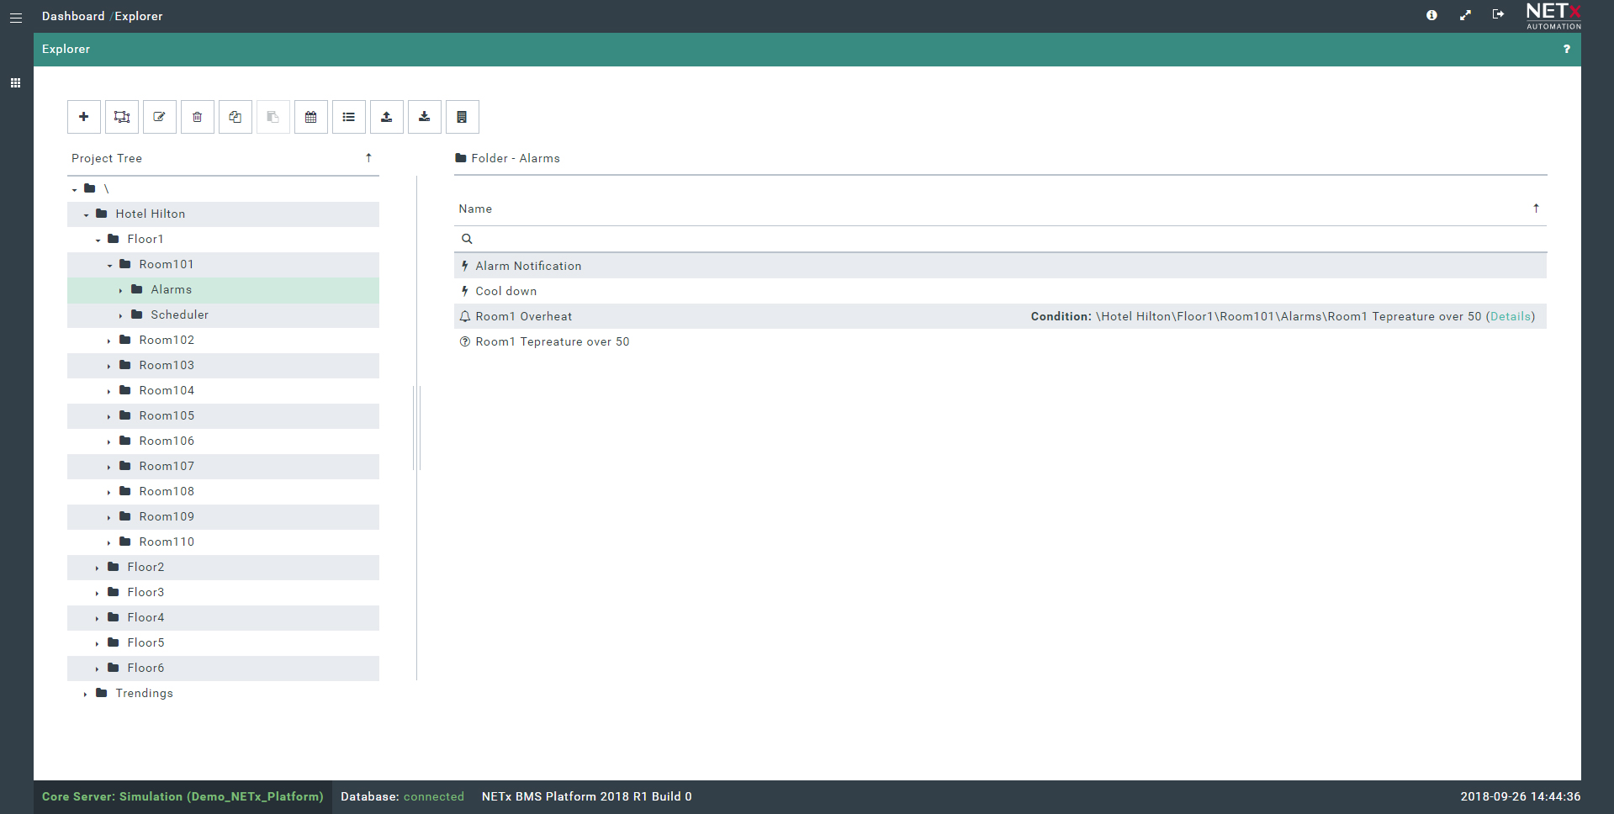Collapse the Floor1 node
Screen dimensions: 1614x814
tap(98, 240)
